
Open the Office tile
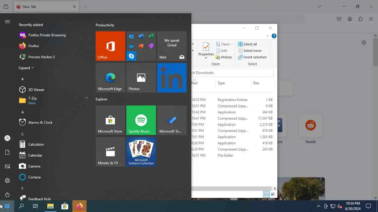[110, 46]
